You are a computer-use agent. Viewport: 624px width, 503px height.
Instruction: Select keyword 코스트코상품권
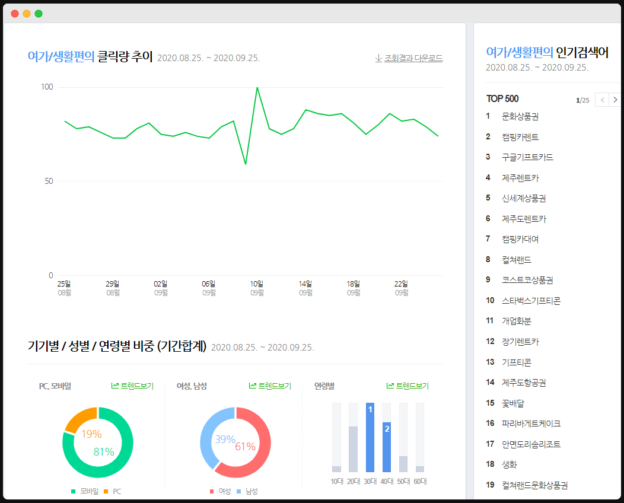pyautogui.click(x=527, y=280)
